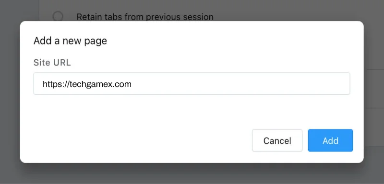Screen dimensions: 384x184
Task: Click dimmed area left of the radio button
Action: [46, 11]
